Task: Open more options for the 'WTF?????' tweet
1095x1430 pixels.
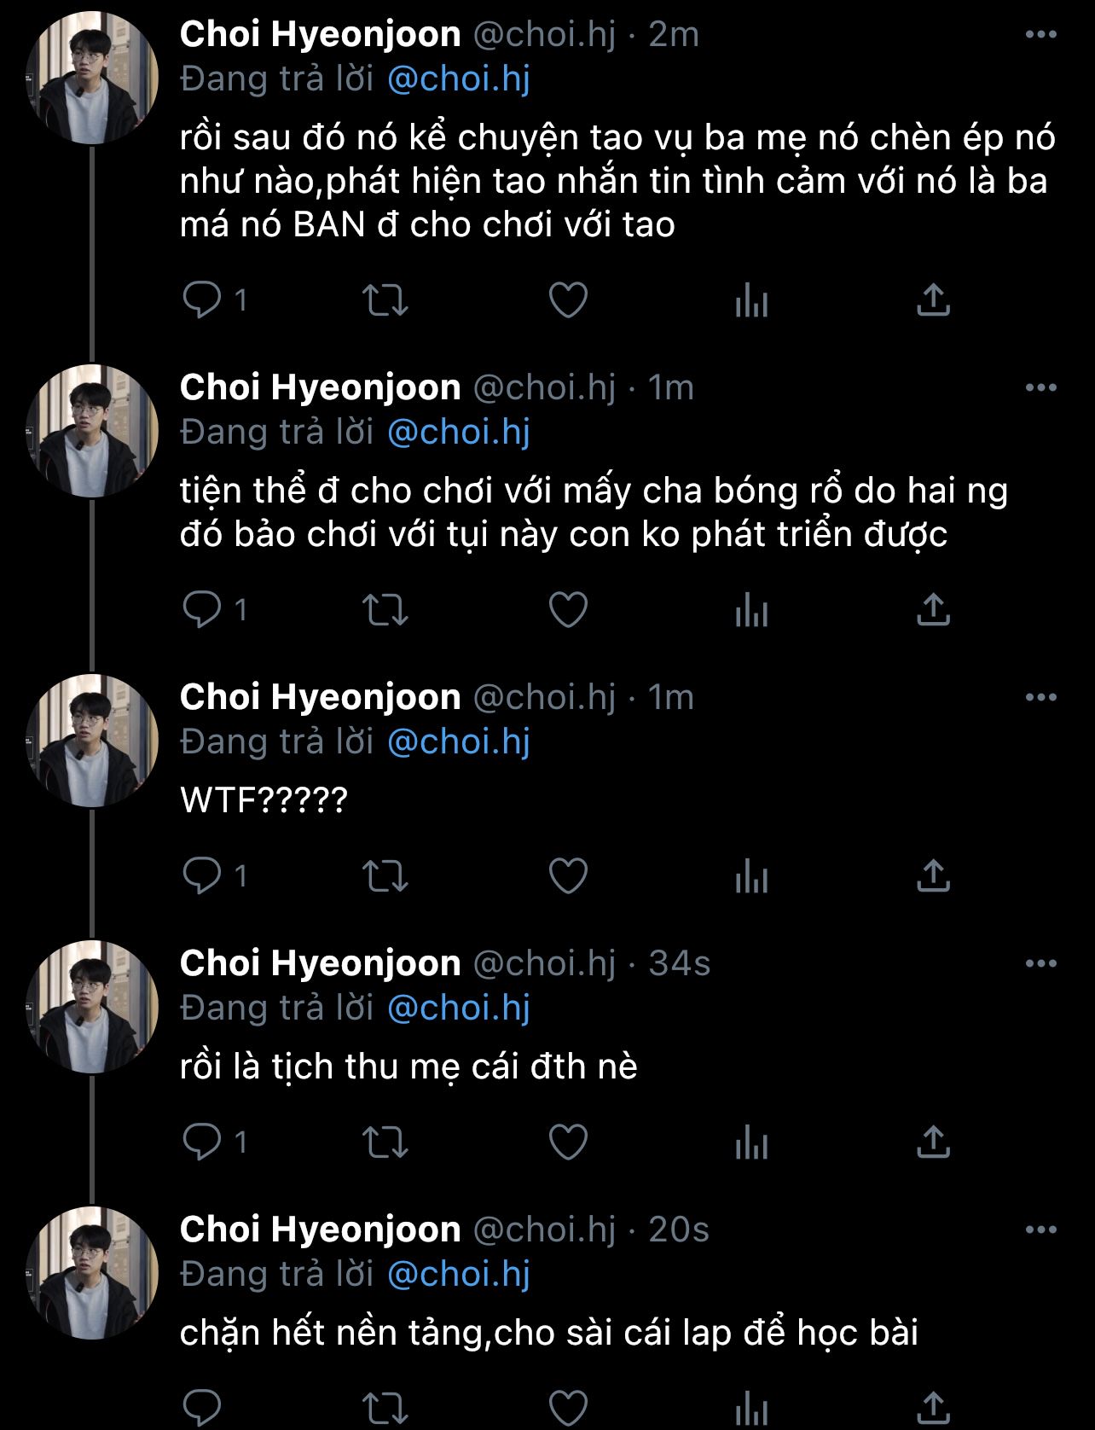Action: [x=1040, y=698]
